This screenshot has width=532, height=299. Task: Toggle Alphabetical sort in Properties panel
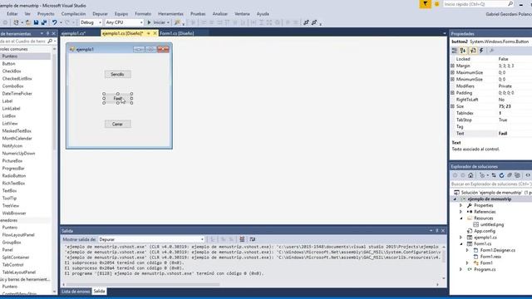pos(463,51)
